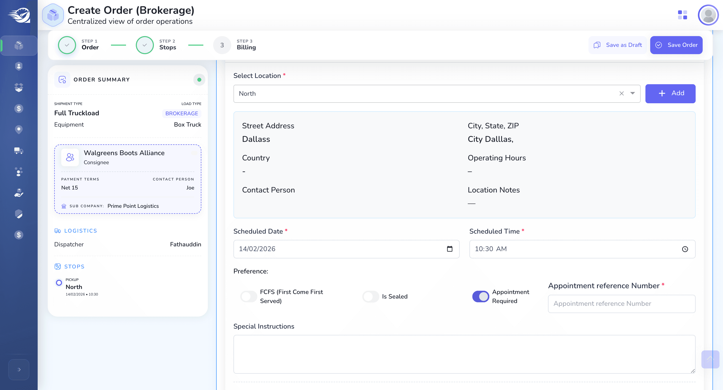Open the location pin sidebar icon
This screenshot has width=723, height=390.
click(19, 129)
